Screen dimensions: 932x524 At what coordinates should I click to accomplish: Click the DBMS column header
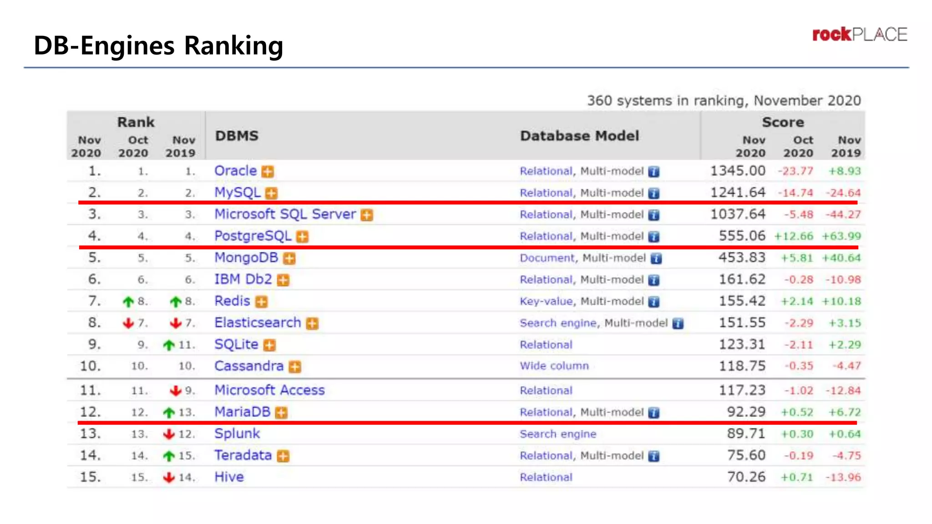coord(237,136)
